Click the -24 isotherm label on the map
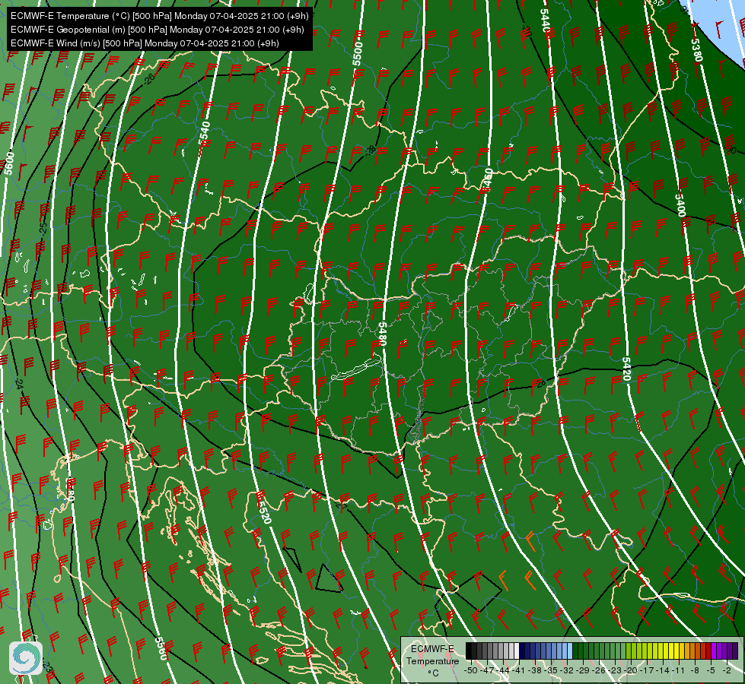This screenshot has height=684, width=745. tap(19, 384)
